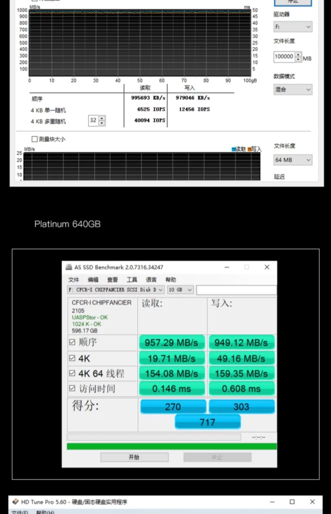
Task: Click the 19.71 MB/s 4K read result
Action: click(172, 358)
